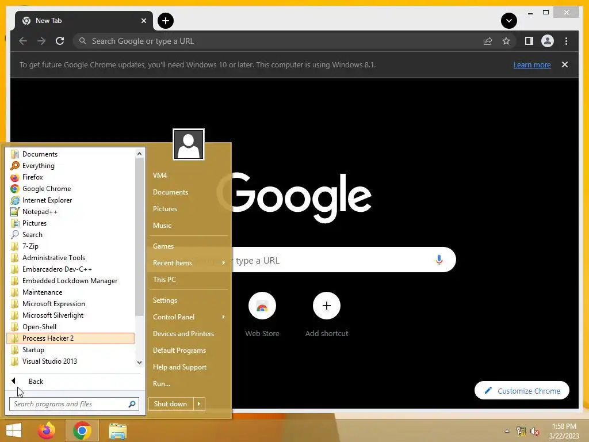Viewport: 589px width, 442px height.
Task: Expand the Embarcadero Dev-C++ folder
Action: click(71, 269)
